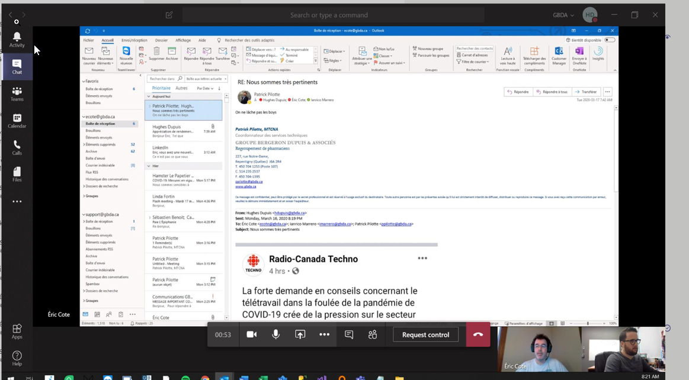Image resolution: width=689 pixels, height=380 pixels.
Task: Click the new chat compose icon in Teams
Action: click(x=169, y=15)
